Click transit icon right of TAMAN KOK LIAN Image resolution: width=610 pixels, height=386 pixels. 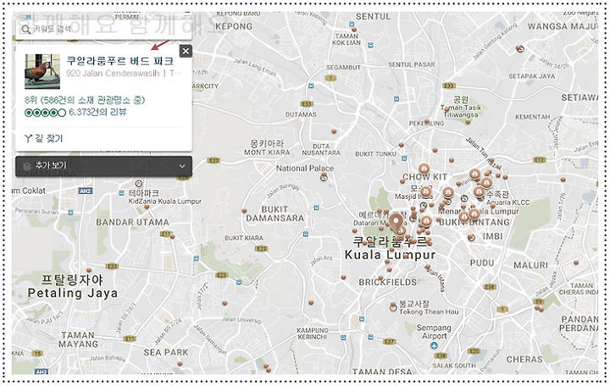(x=370, y=45)
